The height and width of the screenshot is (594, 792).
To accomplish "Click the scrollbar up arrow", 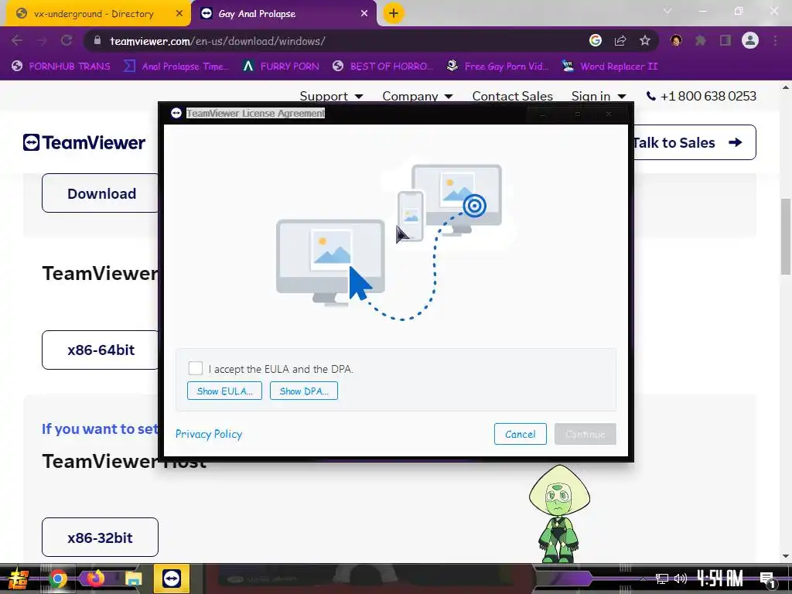I will (786, 88).
